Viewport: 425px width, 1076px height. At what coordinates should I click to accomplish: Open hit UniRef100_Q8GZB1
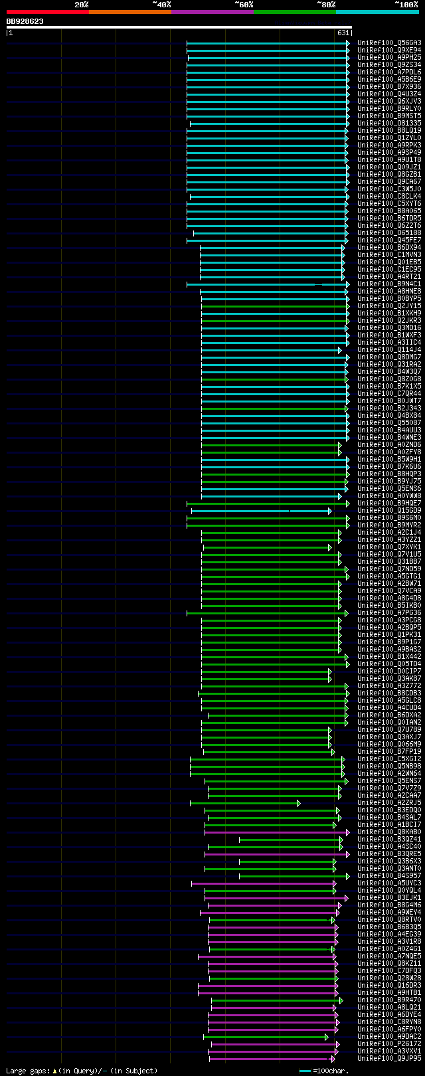click(389, 174)
